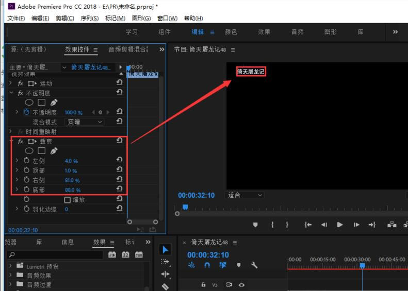408x291 pixels.
Task: Click the crop effect pen mask tool
Action: click(x=54, y=151)
